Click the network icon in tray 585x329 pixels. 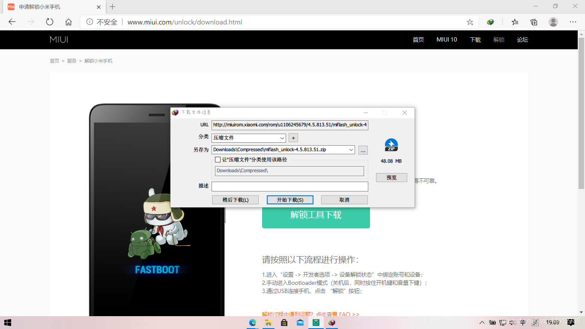coord(502,323)
